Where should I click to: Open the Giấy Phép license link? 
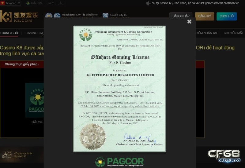click(x=34, y=3)
